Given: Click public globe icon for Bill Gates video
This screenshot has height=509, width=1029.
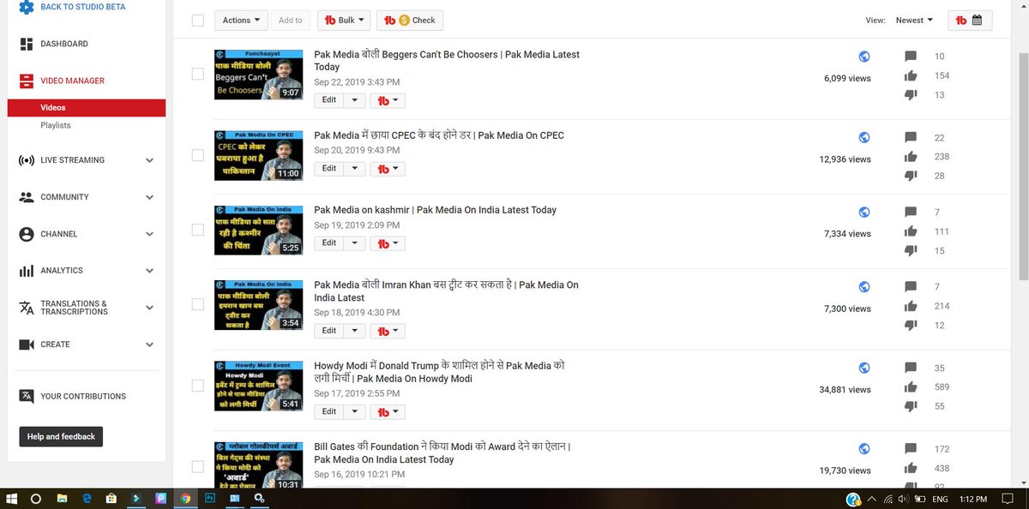Looking at the screenshot, I should coord(864,449).
